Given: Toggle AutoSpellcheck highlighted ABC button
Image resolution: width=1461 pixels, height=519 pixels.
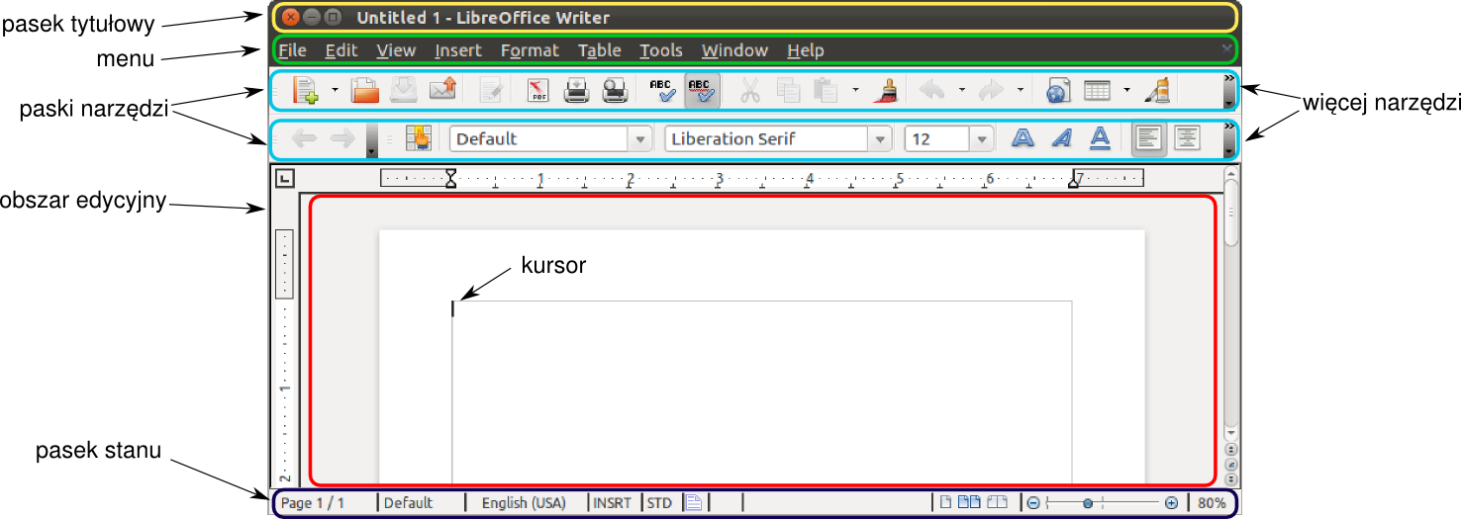Looking at the screenshot, I should click(x=702, y=91).
